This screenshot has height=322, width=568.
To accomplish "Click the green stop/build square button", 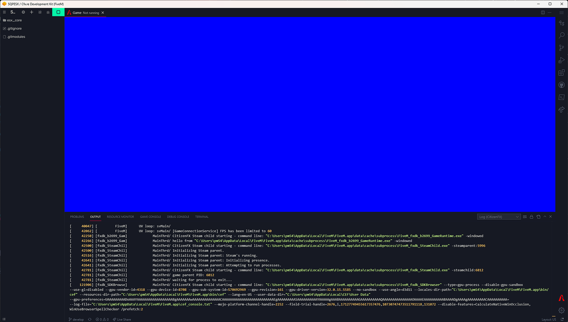I will [x=58, y=12].
